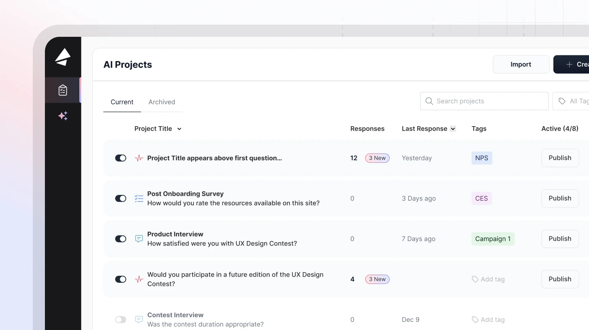Click the app logo in the sidebar

point(63,57)
